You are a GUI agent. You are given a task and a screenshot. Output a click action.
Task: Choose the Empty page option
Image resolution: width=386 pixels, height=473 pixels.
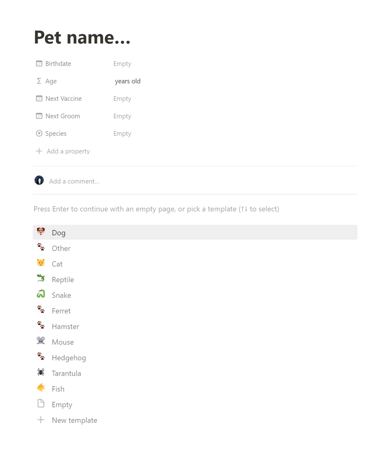[62, 405]
